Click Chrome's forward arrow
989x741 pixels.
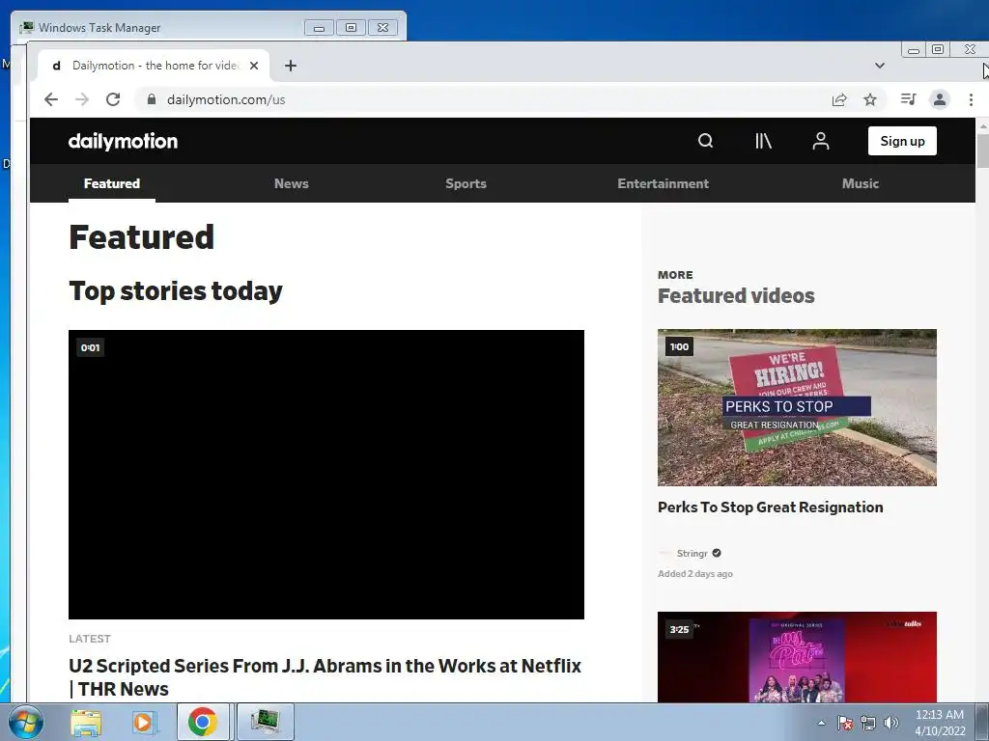point(82,99)
